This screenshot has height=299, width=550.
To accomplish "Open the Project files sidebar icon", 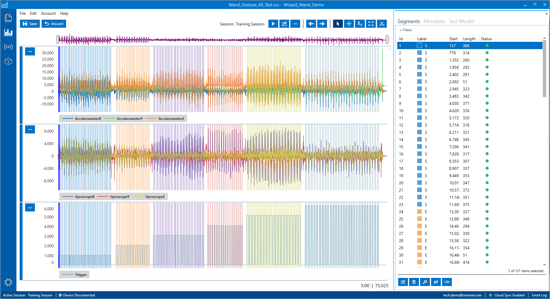I will click(x=8, y=18).
